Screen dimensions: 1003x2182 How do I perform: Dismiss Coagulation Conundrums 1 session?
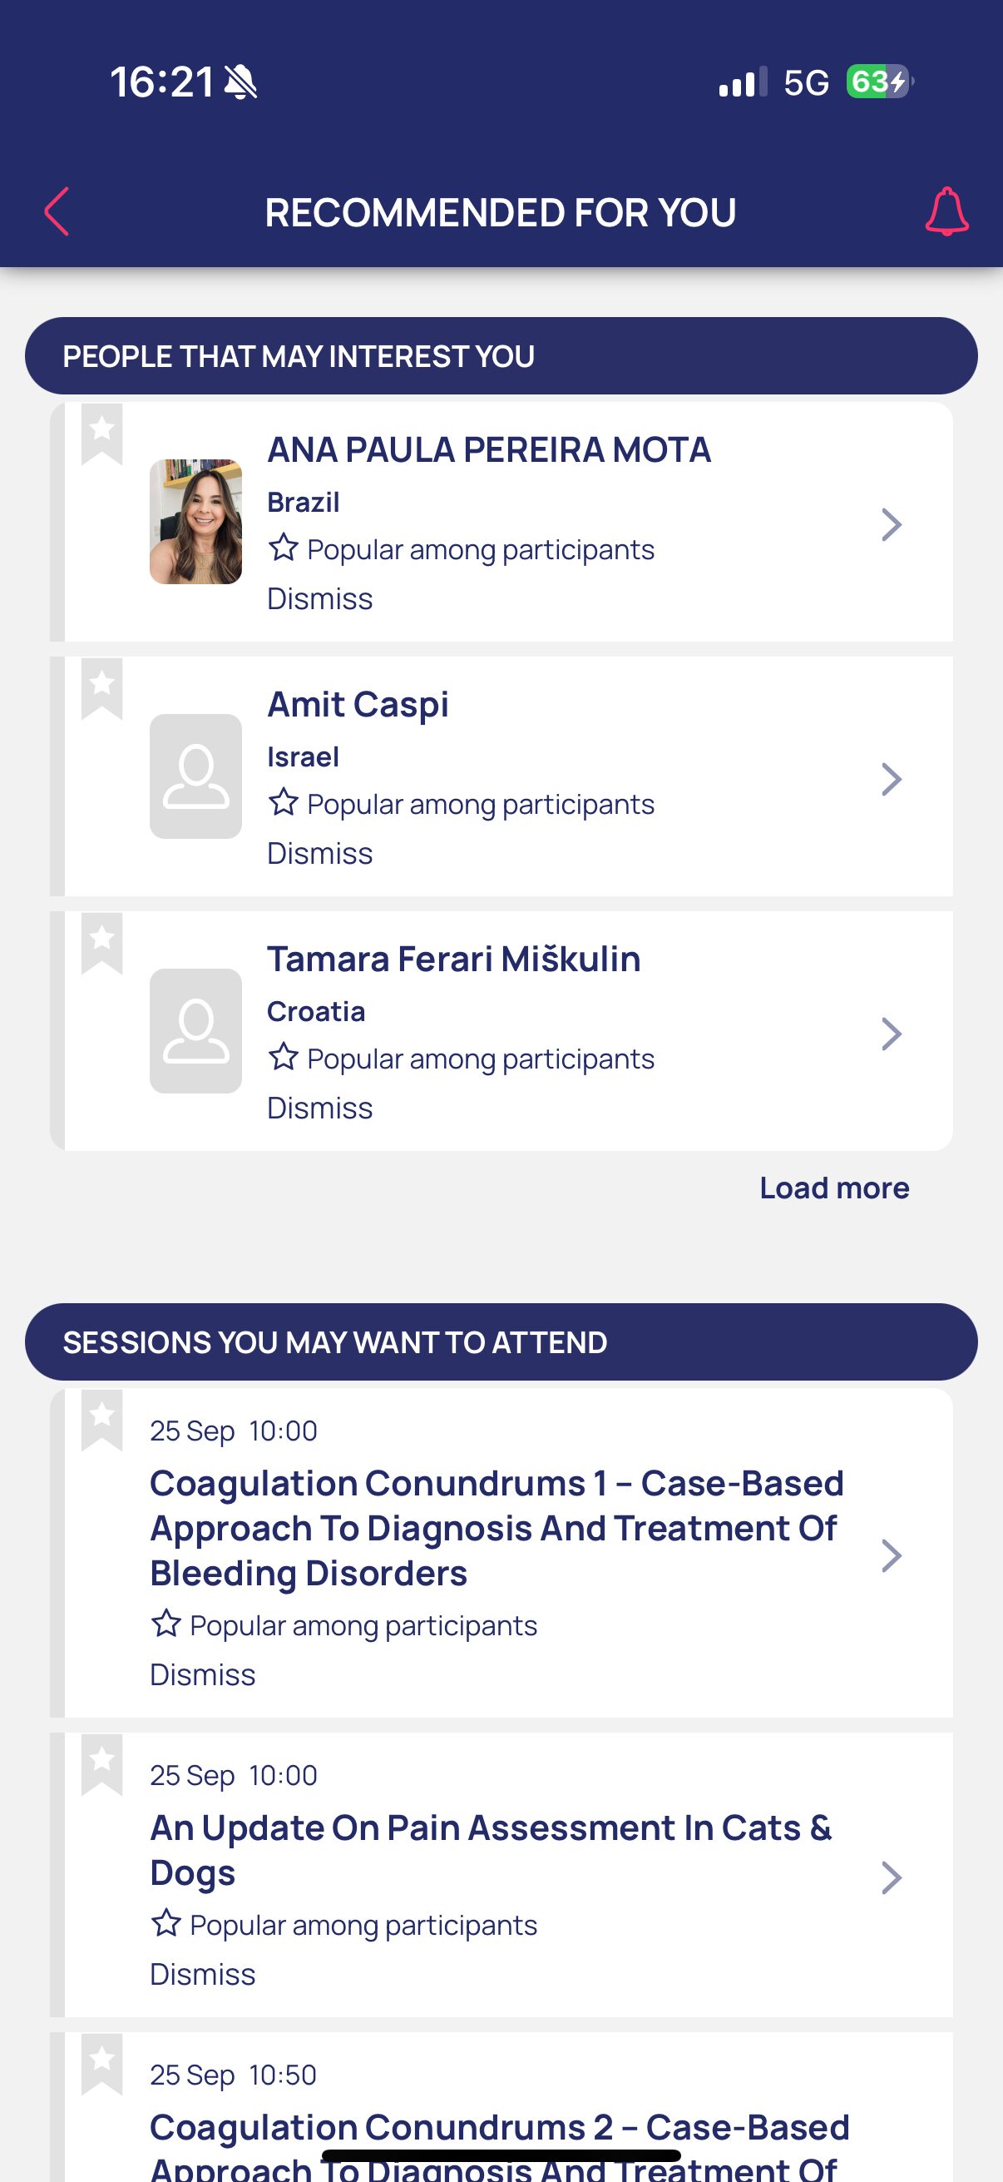pos(202,1674)
